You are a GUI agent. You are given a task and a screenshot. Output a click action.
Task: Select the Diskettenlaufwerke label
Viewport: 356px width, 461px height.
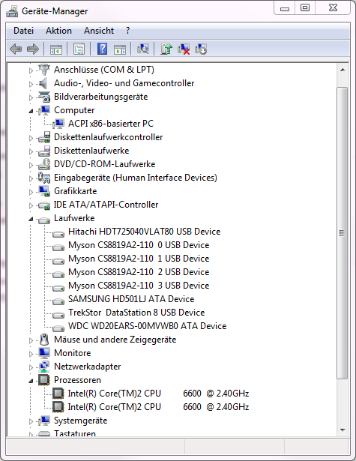tap(91, 151)
